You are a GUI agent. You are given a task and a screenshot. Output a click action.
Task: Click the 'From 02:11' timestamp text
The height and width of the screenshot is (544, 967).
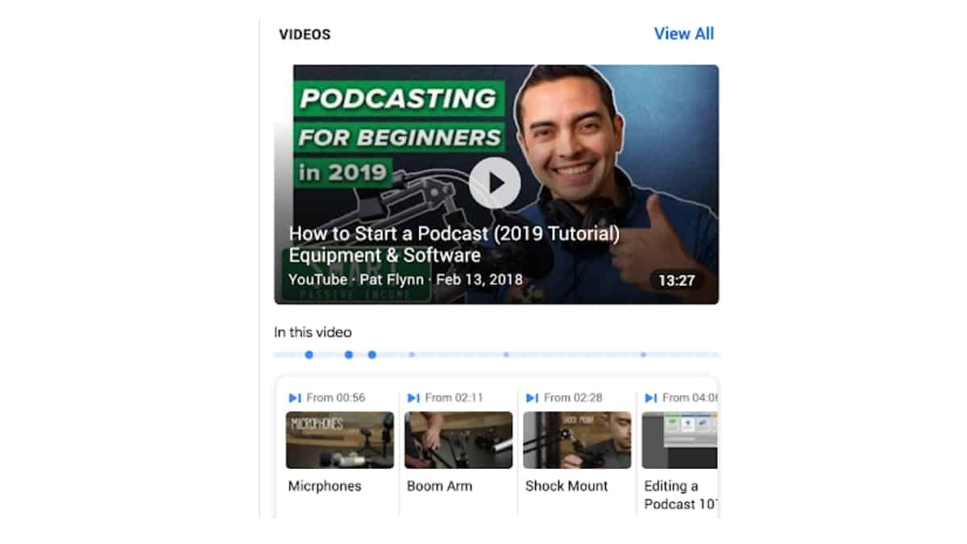[x=454, y=397]
